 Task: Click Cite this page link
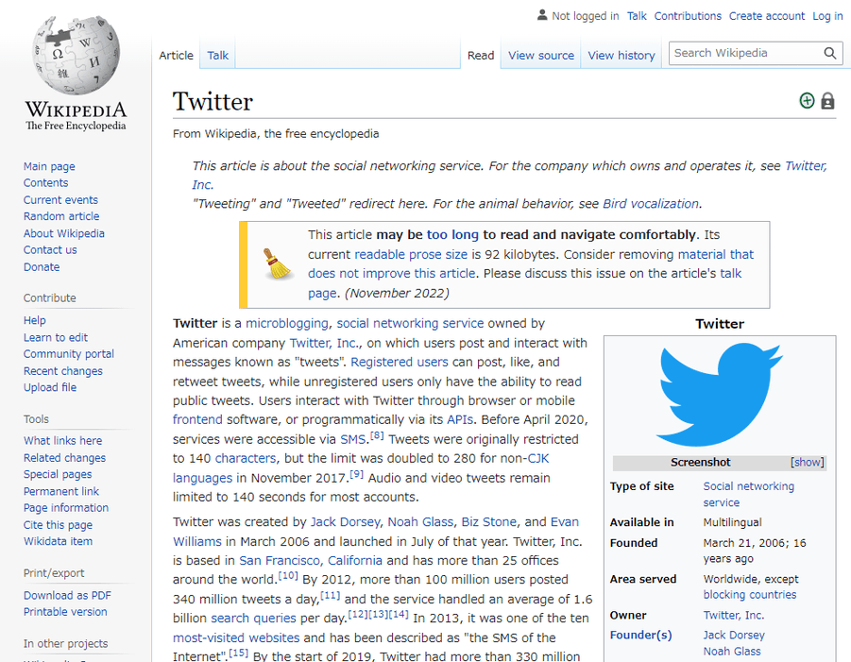click(58, 525)
